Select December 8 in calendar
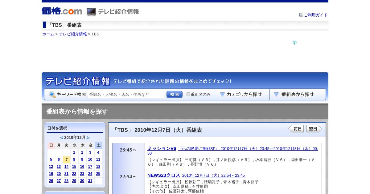This screenshot has height=194, width=370. (x=74, y=160)
